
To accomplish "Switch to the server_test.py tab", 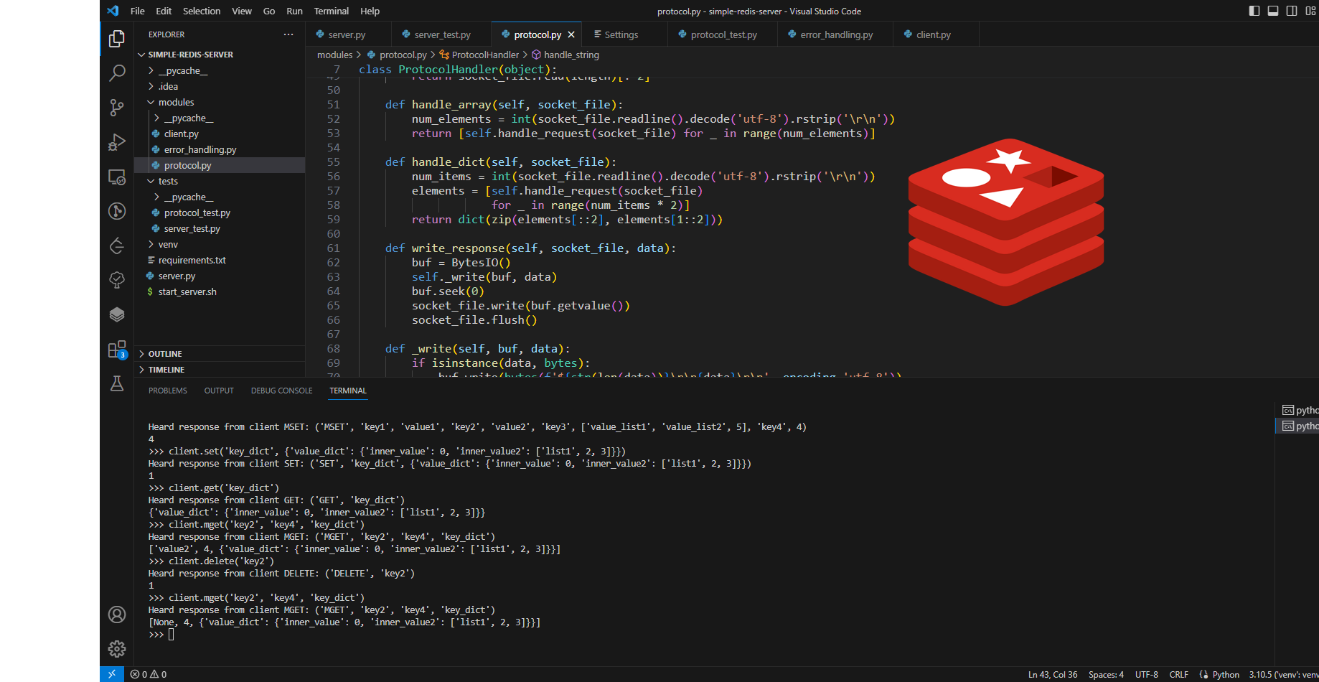I will (x=441, y=34).
